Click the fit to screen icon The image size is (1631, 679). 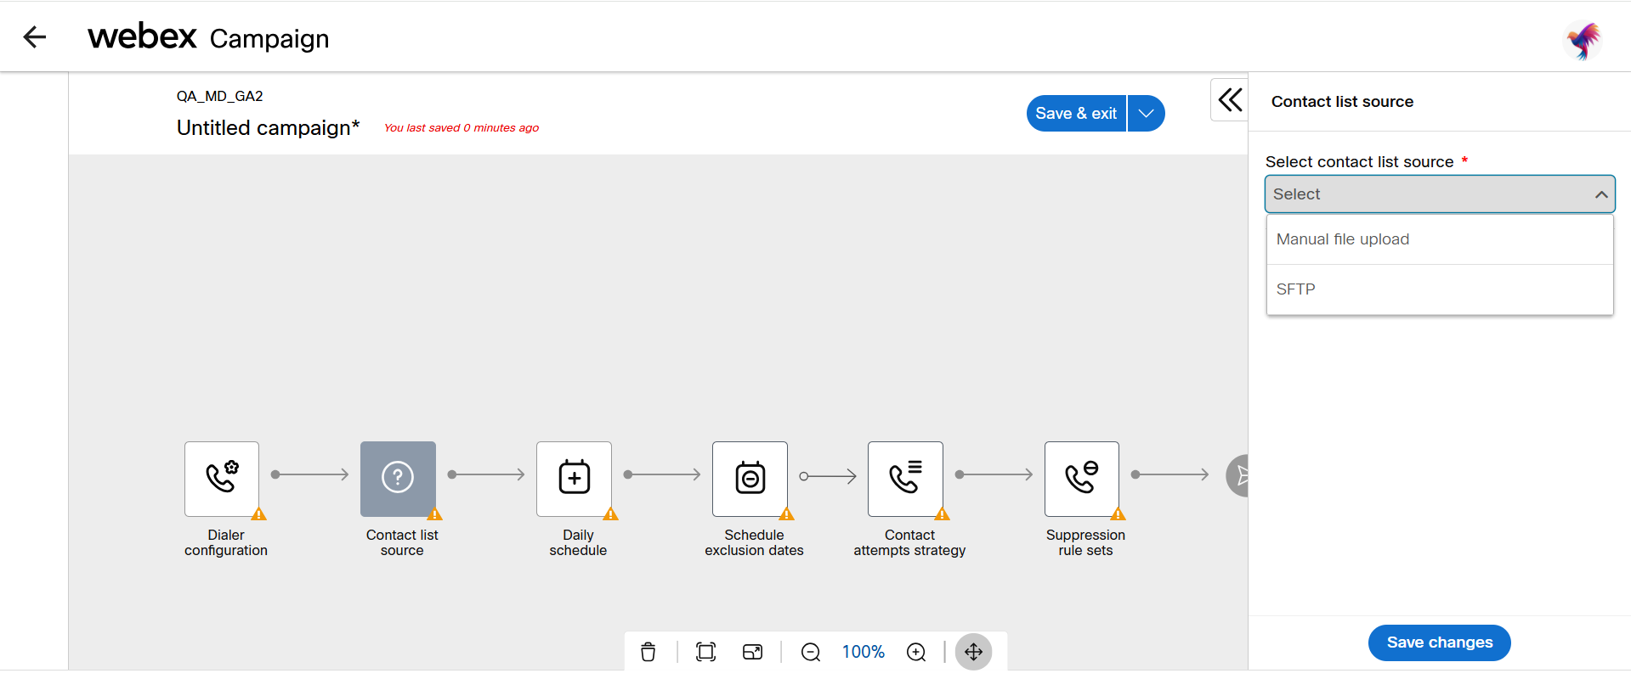pos(705,652)
